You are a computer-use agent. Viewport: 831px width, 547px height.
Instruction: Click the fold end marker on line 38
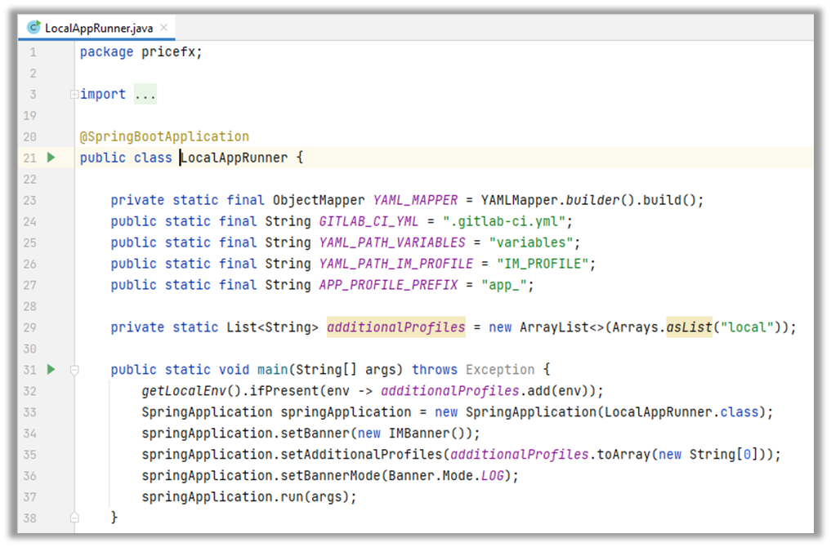click(x=74, y=518)
